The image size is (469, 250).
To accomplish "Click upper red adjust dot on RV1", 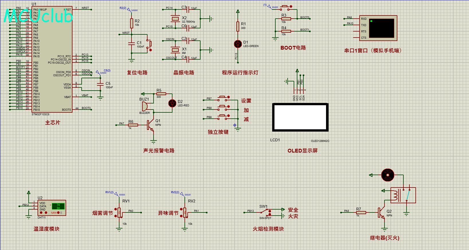I will [116, 209].
